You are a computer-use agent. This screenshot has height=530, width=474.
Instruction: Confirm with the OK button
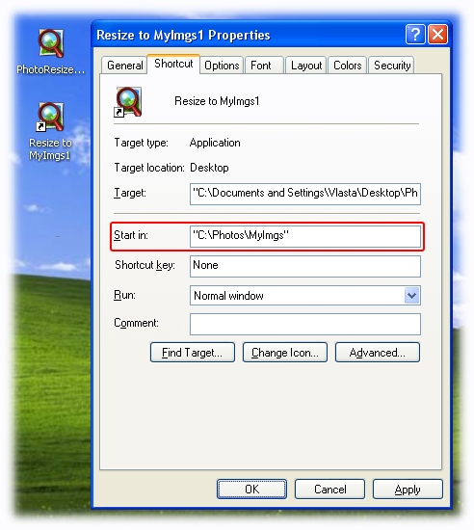[x=251, y=489]
